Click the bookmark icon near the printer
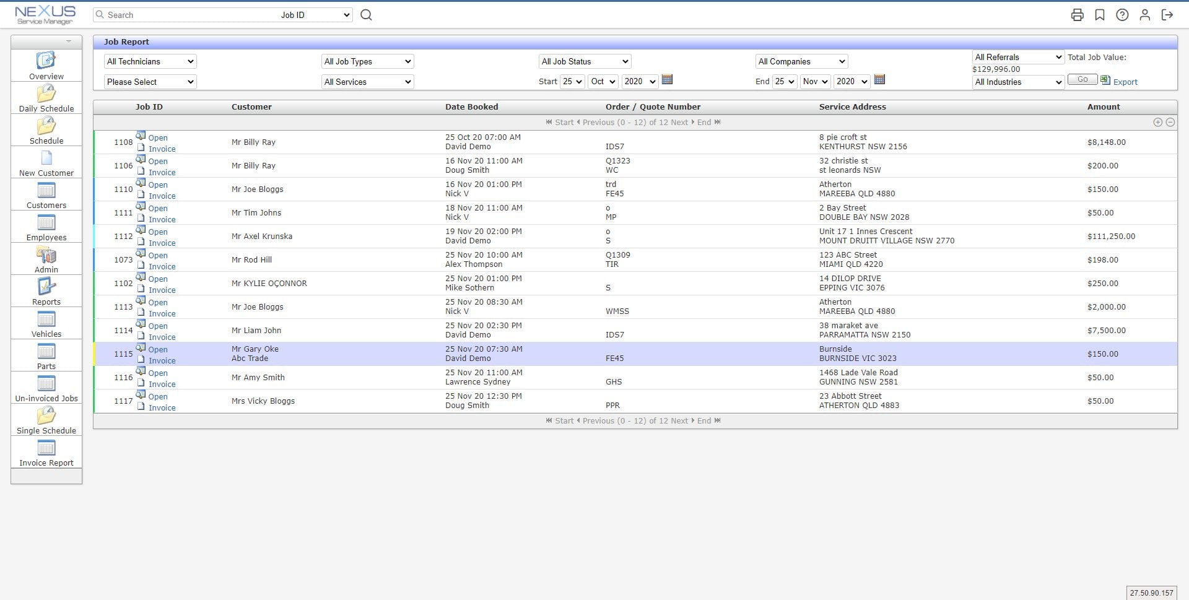The width and height of the screenshot is (1189, 600). [x=1100, y=14]
